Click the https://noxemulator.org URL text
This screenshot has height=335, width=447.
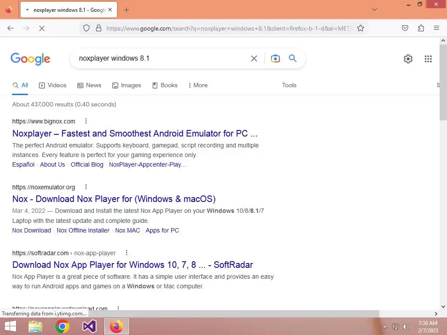(44, 187)
